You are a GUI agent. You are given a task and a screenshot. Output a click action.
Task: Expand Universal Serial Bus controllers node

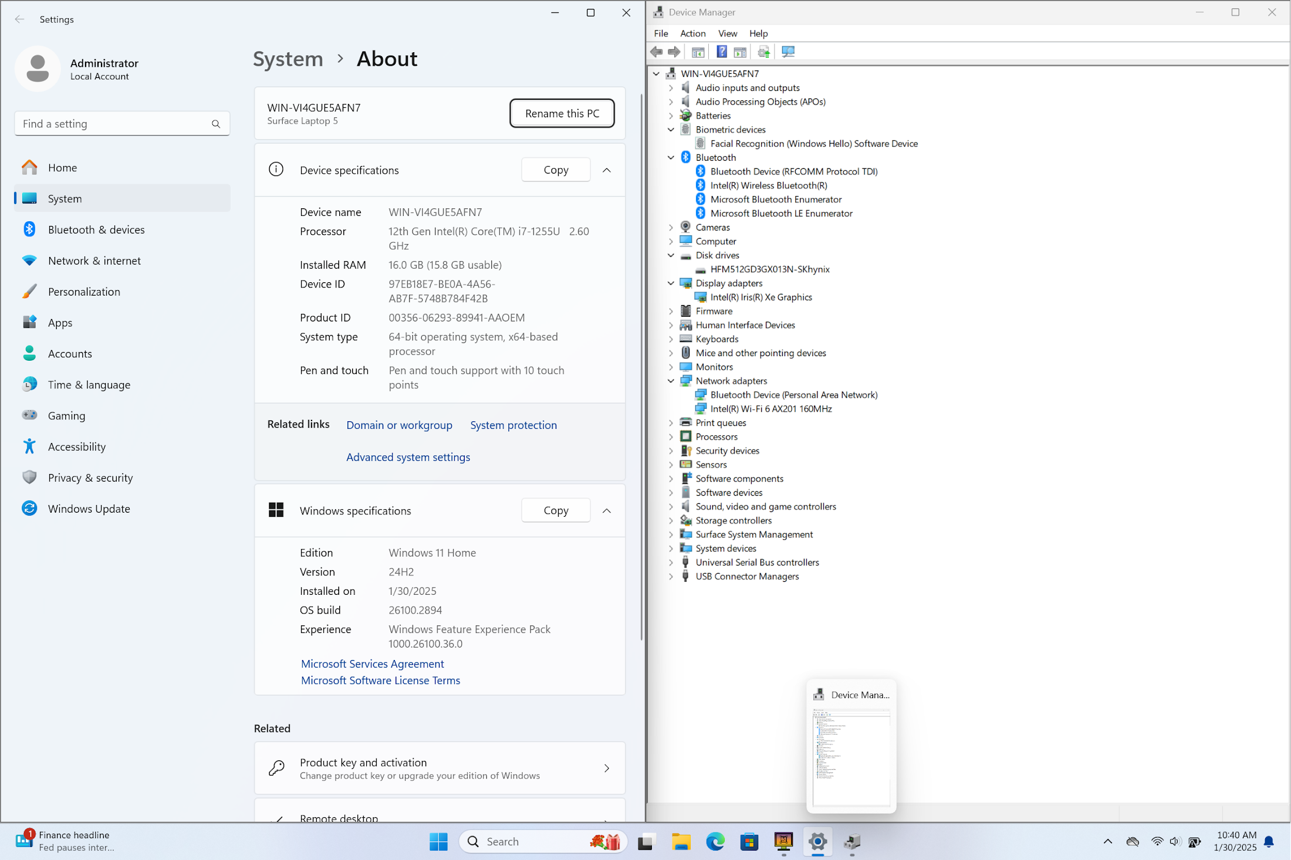(x=671, y=563)
